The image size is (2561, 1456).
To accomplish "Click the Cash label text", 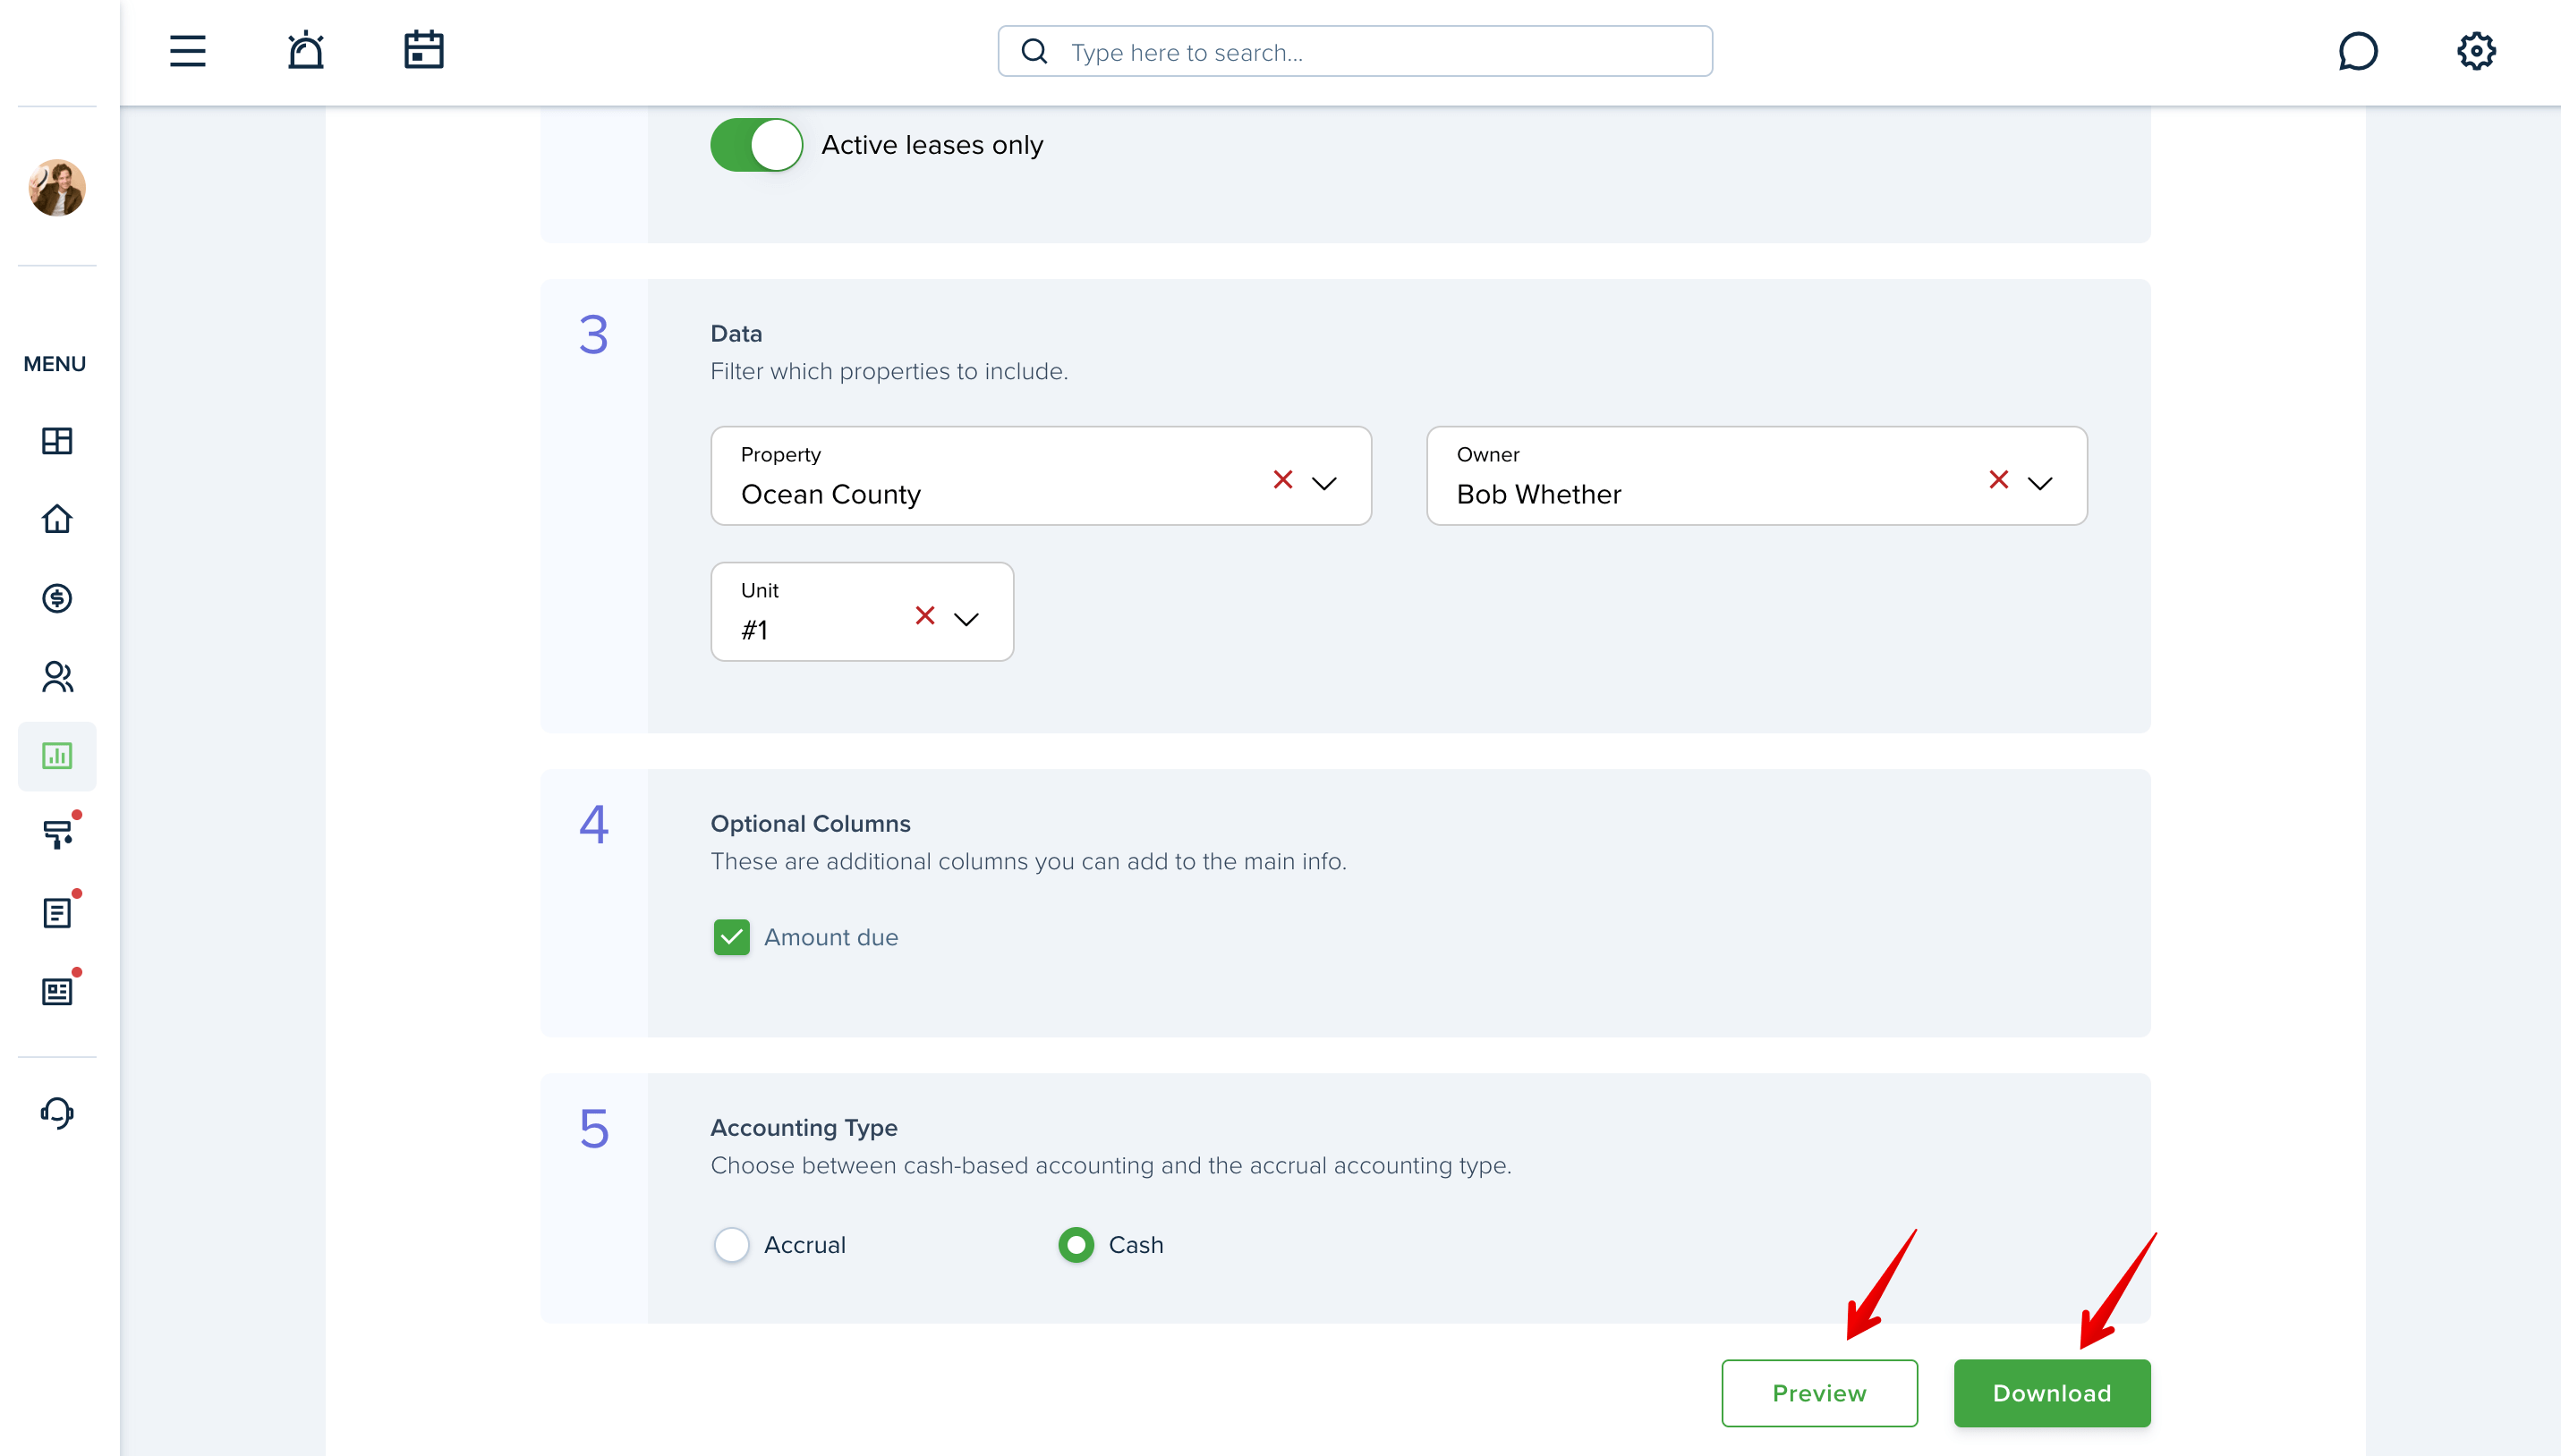I will click(1136, 1245).
